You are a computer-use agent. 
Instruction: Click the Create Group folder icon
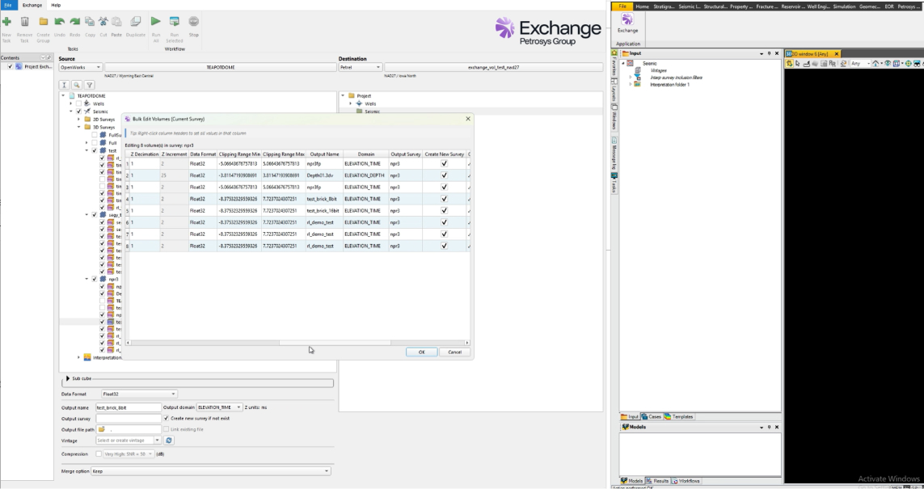tap(43, 22)
